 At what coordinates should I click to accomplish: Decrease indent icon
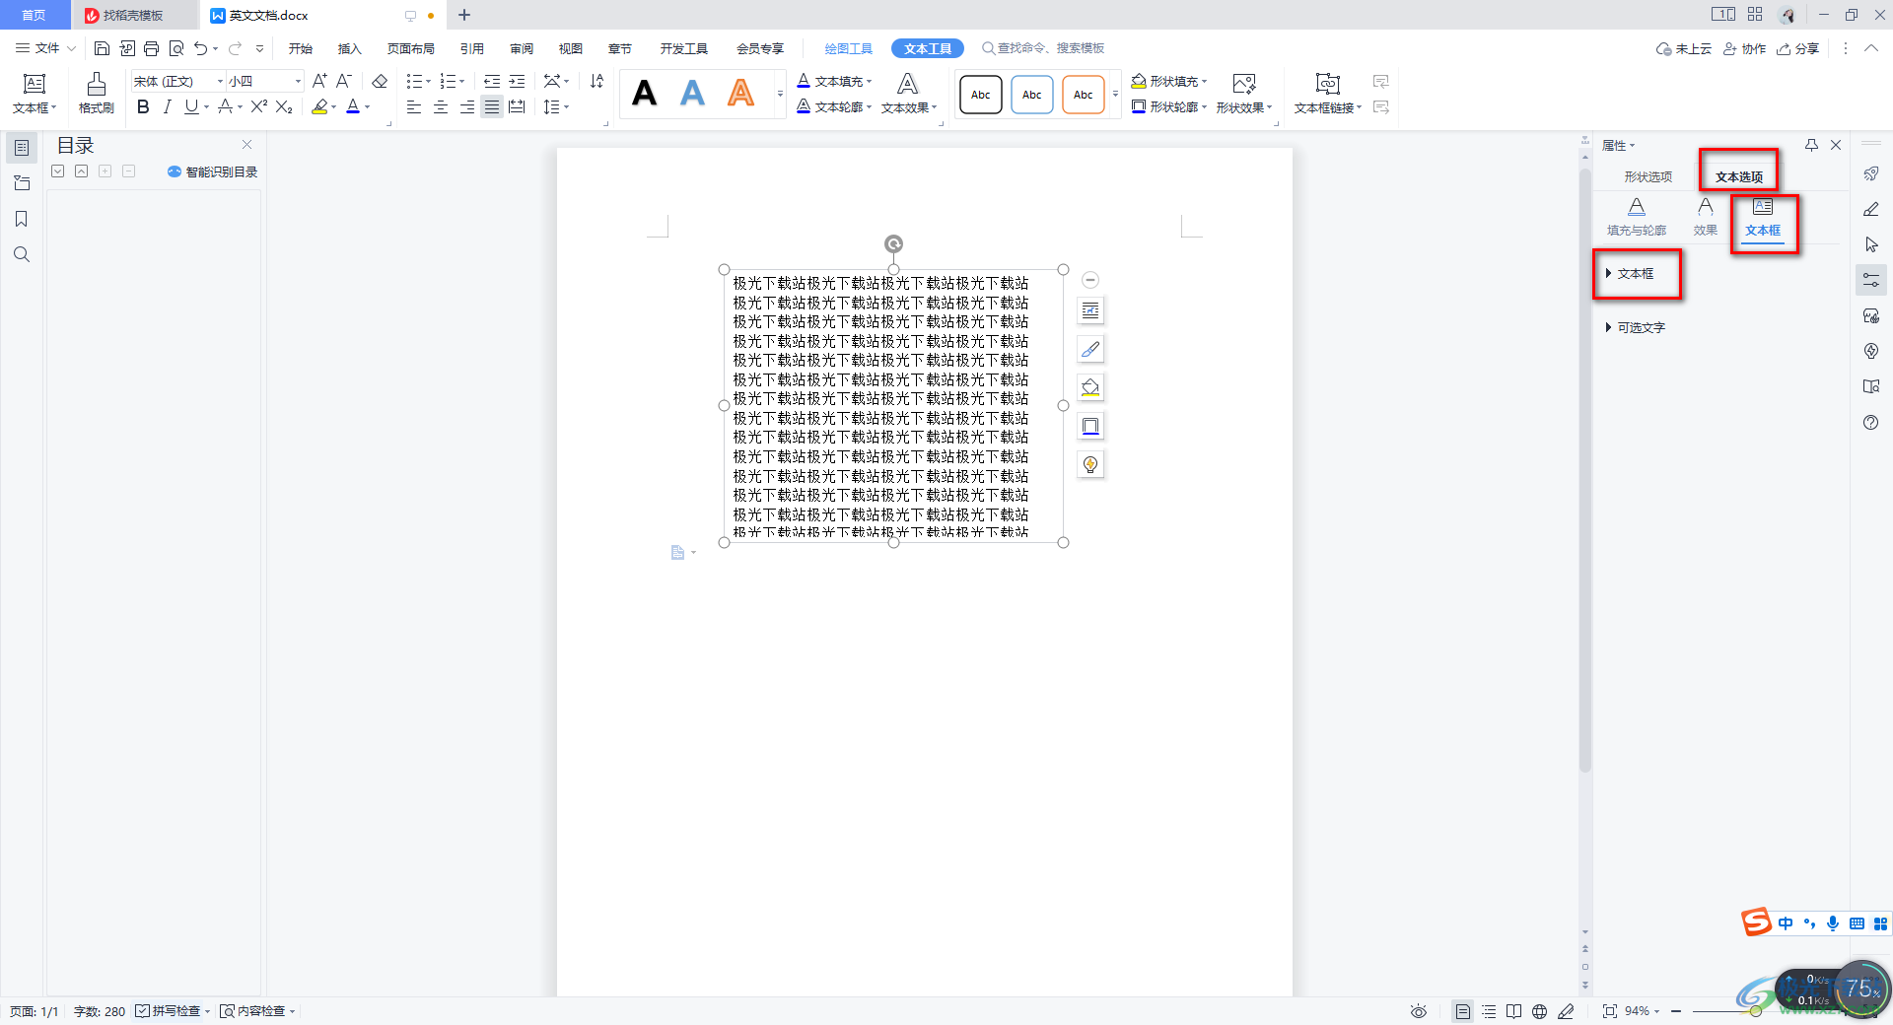click(x=492, y=81)
